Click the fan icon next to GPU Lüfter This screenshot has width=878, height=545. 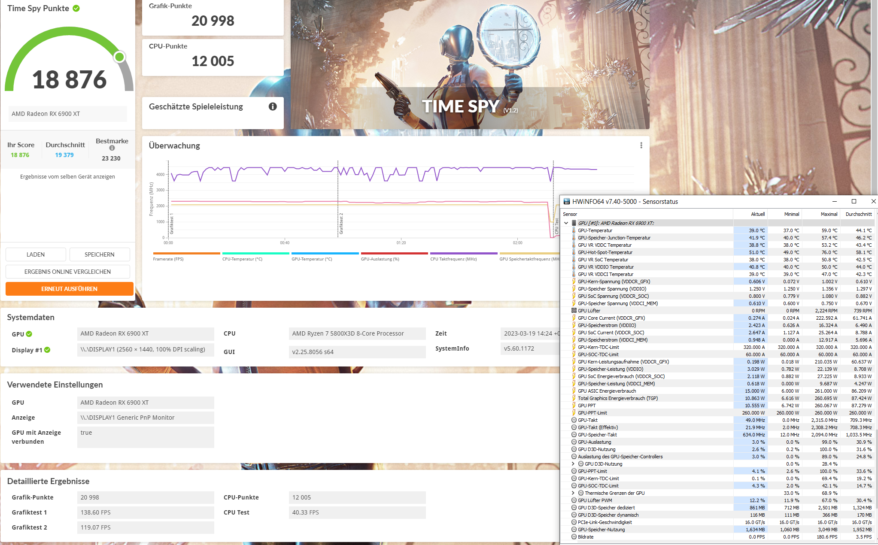click(x=574, y=311)
